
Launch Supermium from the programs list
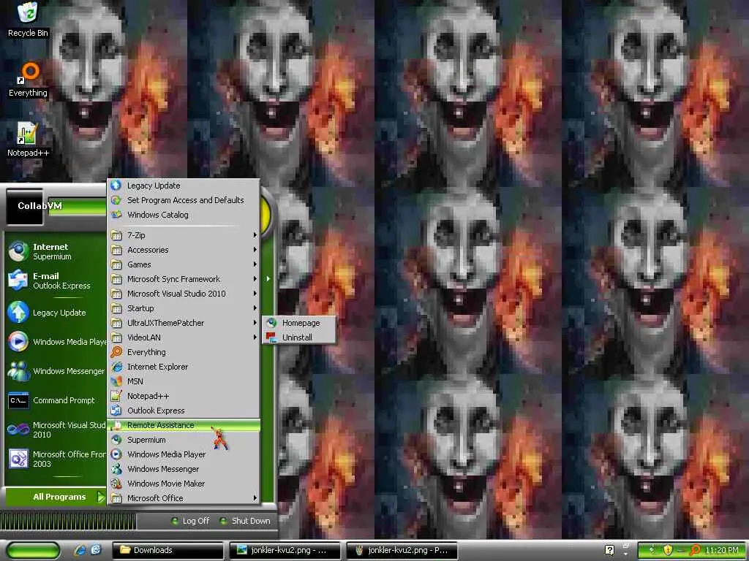pyautogui.click(x=184, y=440)
